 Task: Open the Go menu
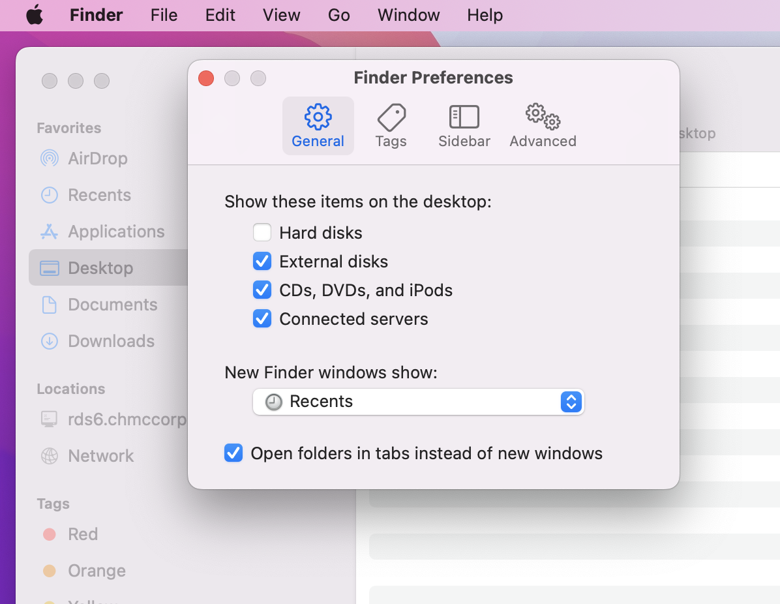point(338,15)
